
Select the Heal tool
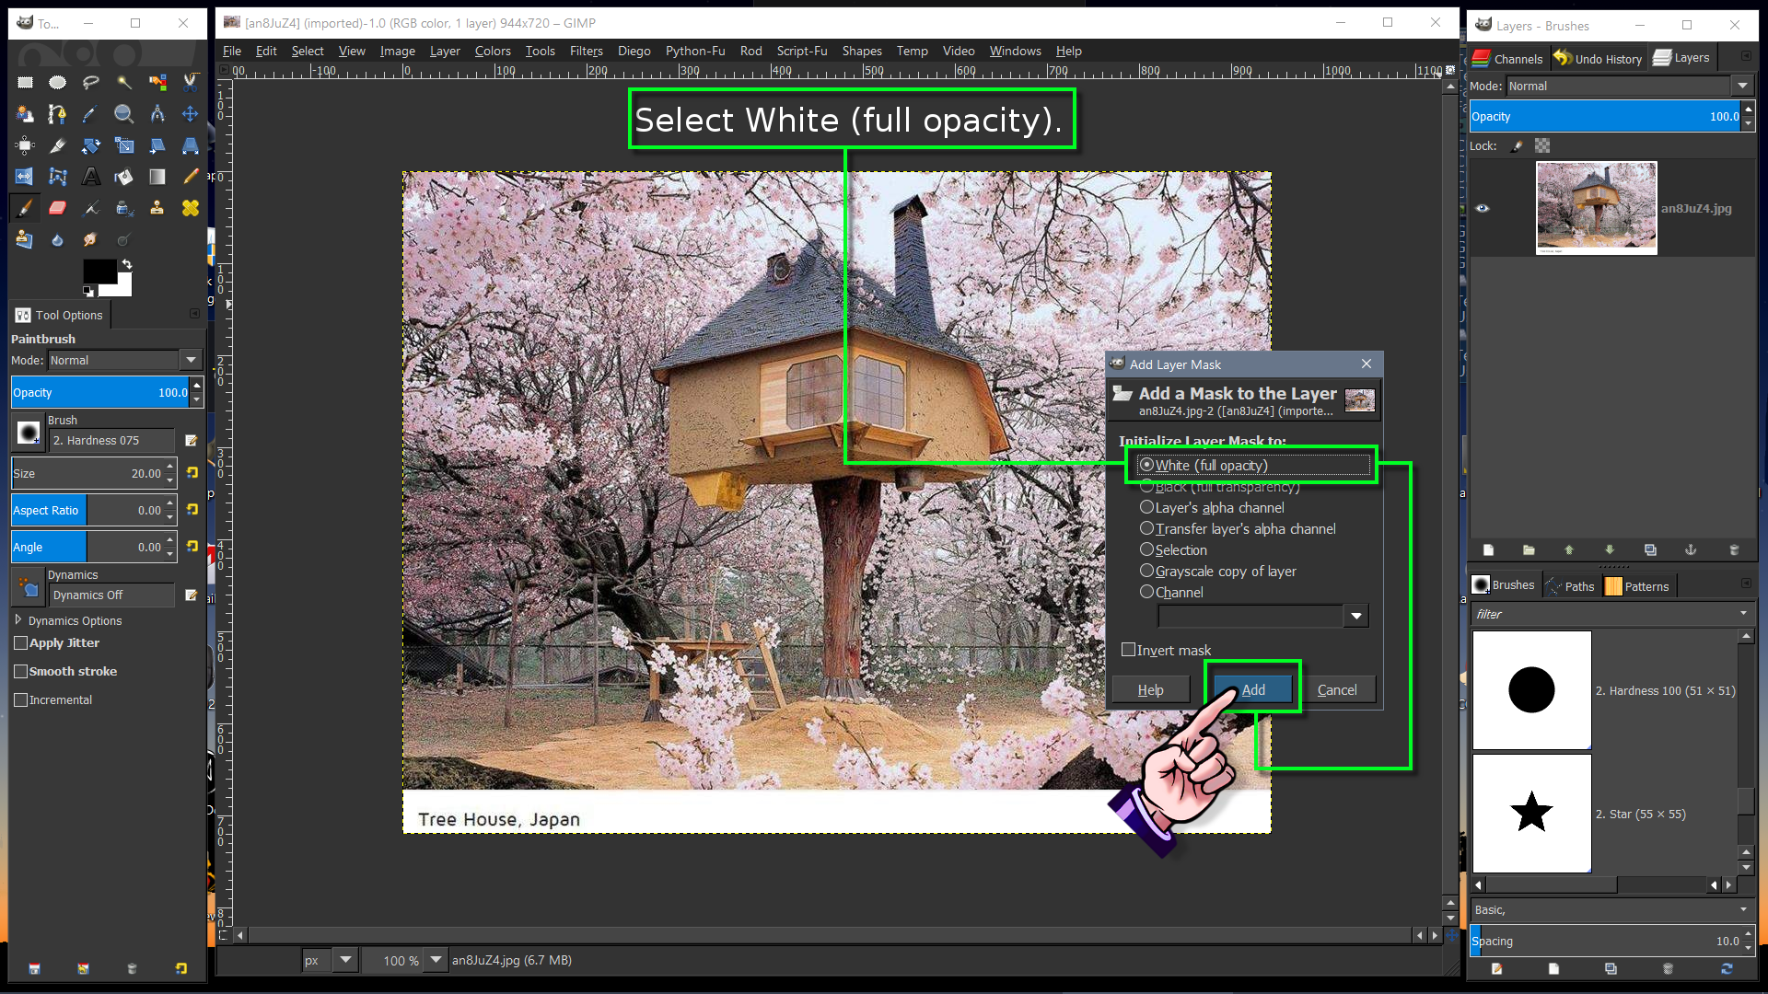tap(190, 208)
